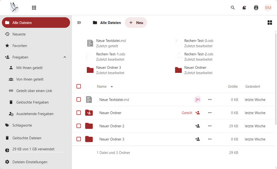Screen dimensions: 277x169
Task: Open the three-dot menu for Neuer Ordner
Action: (210, 113)
